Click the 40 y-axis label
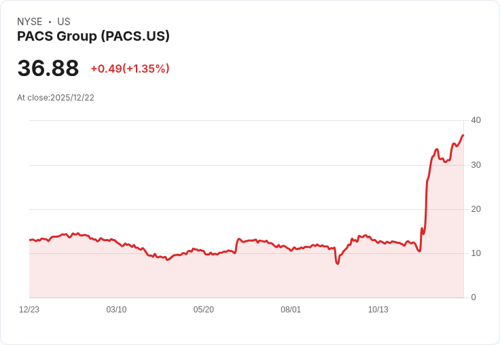 (x=476, y=120)
